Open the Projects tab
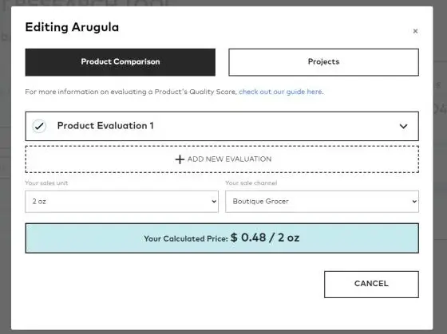447x334 pixels. click(x=323, y=62)
